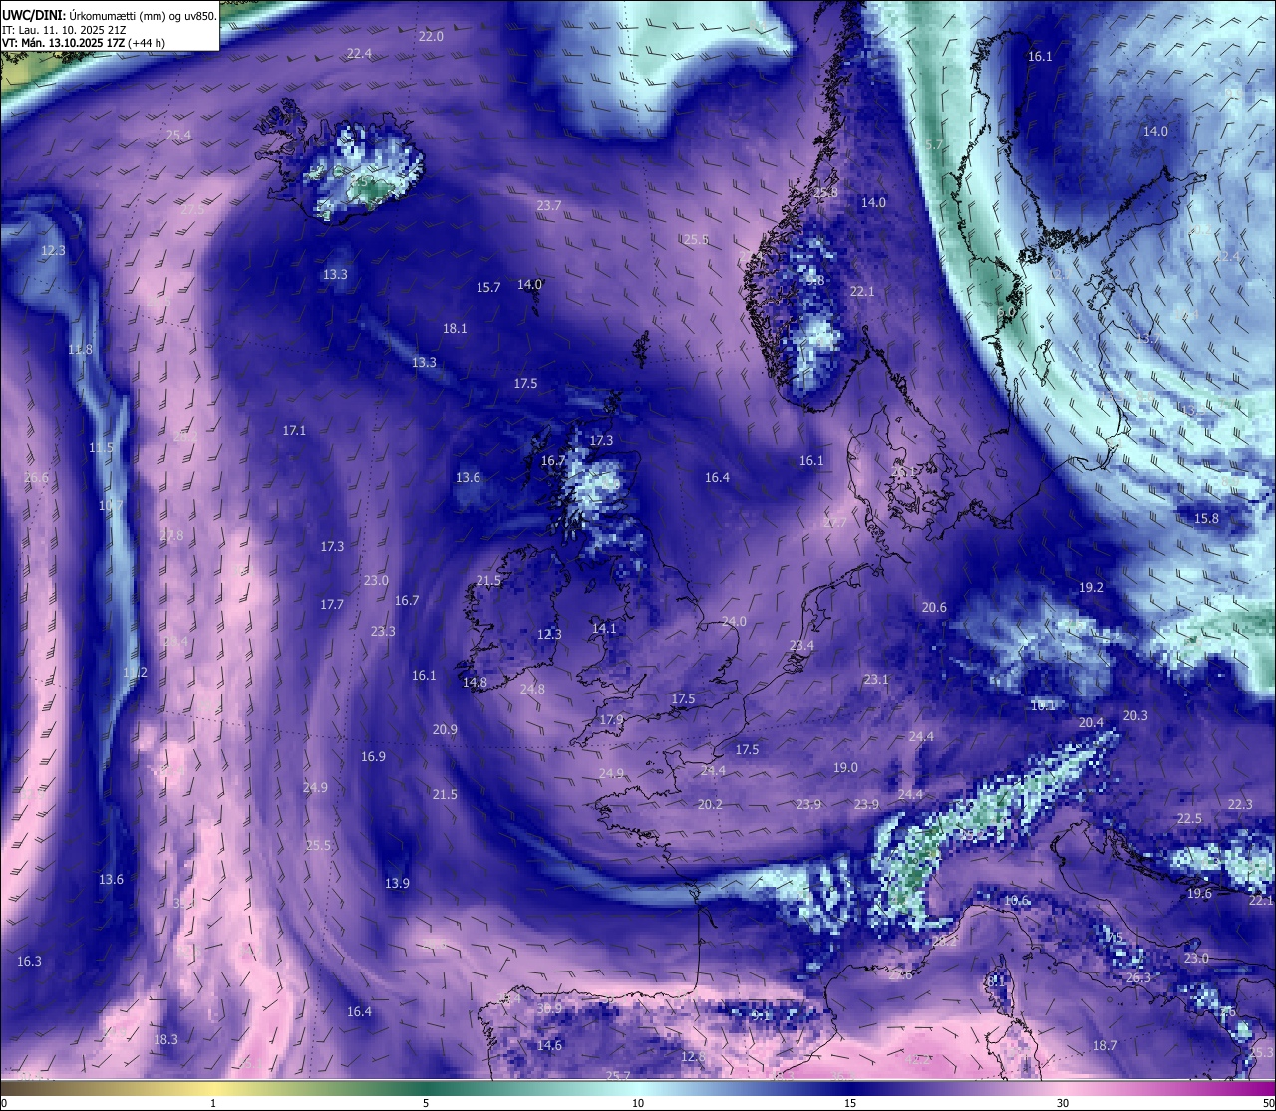Click the 30.9 value over Iberia
The height and width of the screenshot is (1111, 1276).
(x=549, y=1008)
